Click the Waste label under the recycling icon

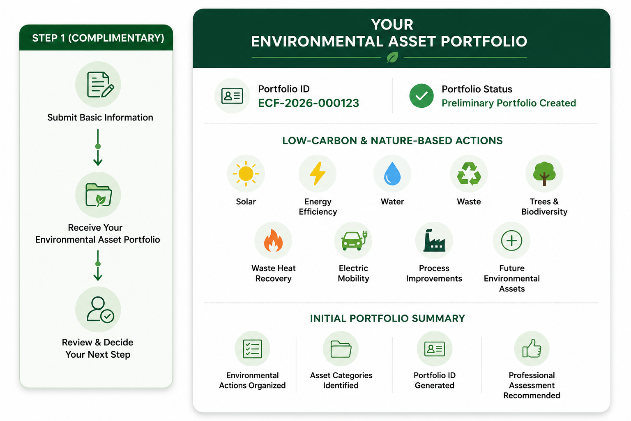point(469,201)
